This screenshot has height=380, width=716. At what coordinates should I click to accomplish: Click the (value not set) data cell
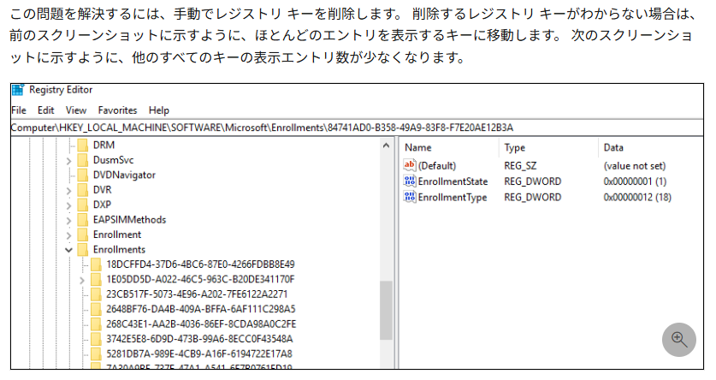(634, 166)
